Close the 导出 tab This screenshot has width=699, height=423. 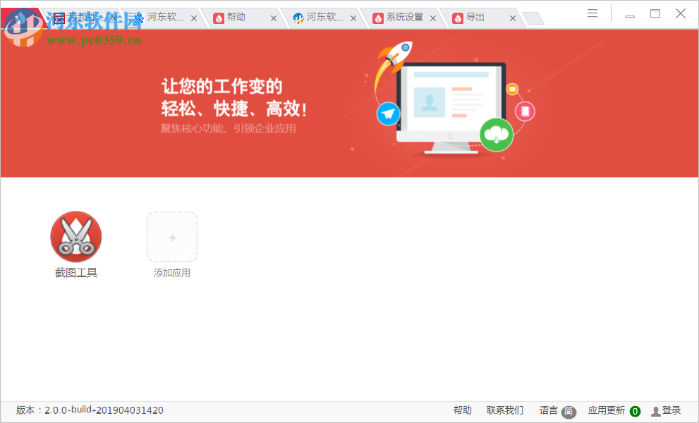[x=512, y=18]
